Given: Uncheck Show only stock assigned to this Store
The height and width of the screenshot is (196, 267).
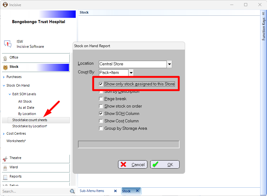Looking at the screenshot, I should pyautogui.click(x=101, y=84).
